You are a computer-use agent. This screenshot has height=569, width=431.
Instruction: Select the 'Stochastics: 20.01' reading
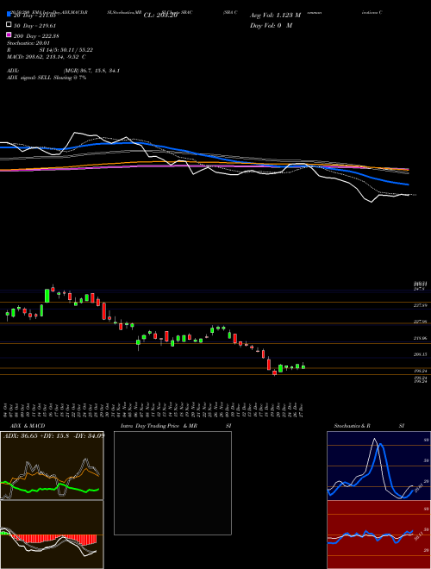(x=28, y=43)
